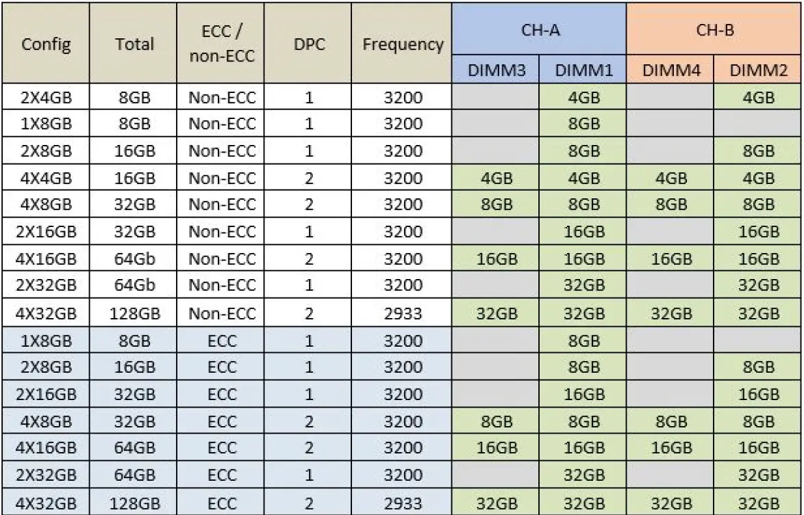The height and width of the screenshot is (515, 804).
Task: Click the Frequency column header
Action: [x=402, y=44]
